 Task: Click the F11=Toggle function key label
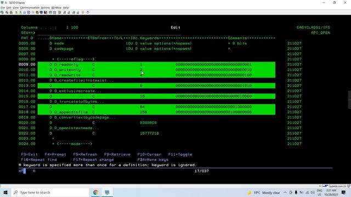[180, 154]
